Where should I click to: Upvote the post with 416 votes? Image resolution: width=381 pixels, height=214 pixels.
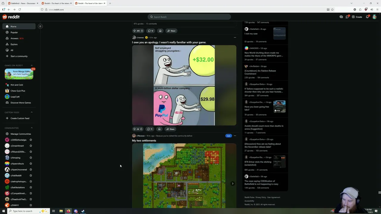click(x=134, y=31)
